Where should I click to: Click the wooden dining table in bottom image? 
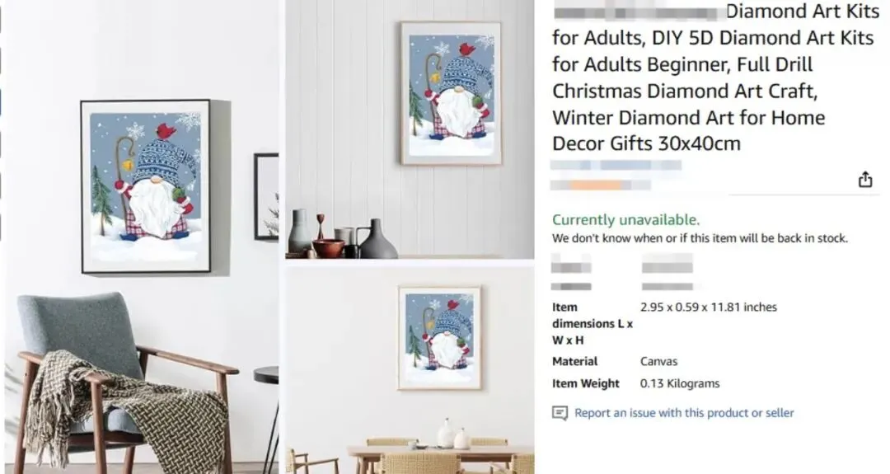pos(440,458)
